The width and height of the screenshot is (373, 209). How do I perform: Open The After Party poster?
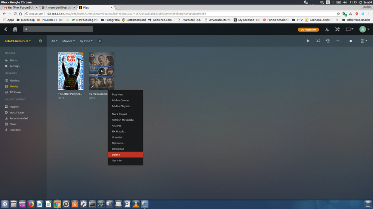tap(71, 71)
